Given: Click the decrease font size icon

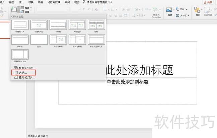Looking at the screenshot, I should point(89,9).
